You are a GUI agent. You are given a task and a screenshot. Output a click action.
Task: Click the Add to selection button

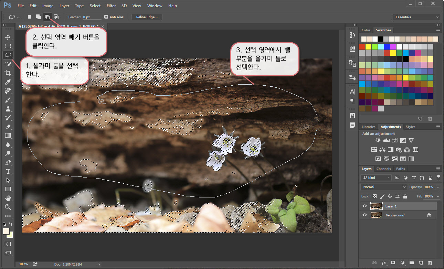(x=38, y=17)
